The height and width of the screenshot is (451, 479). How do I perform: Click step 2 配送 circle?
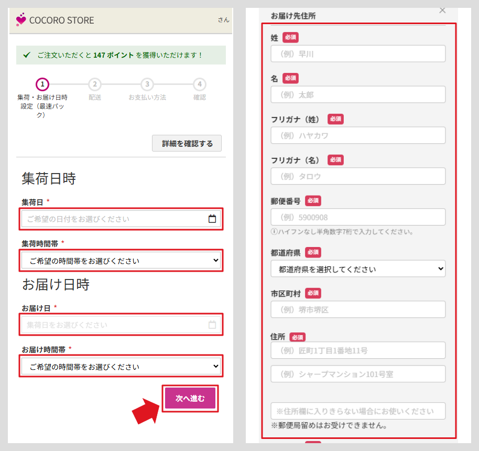94,84
